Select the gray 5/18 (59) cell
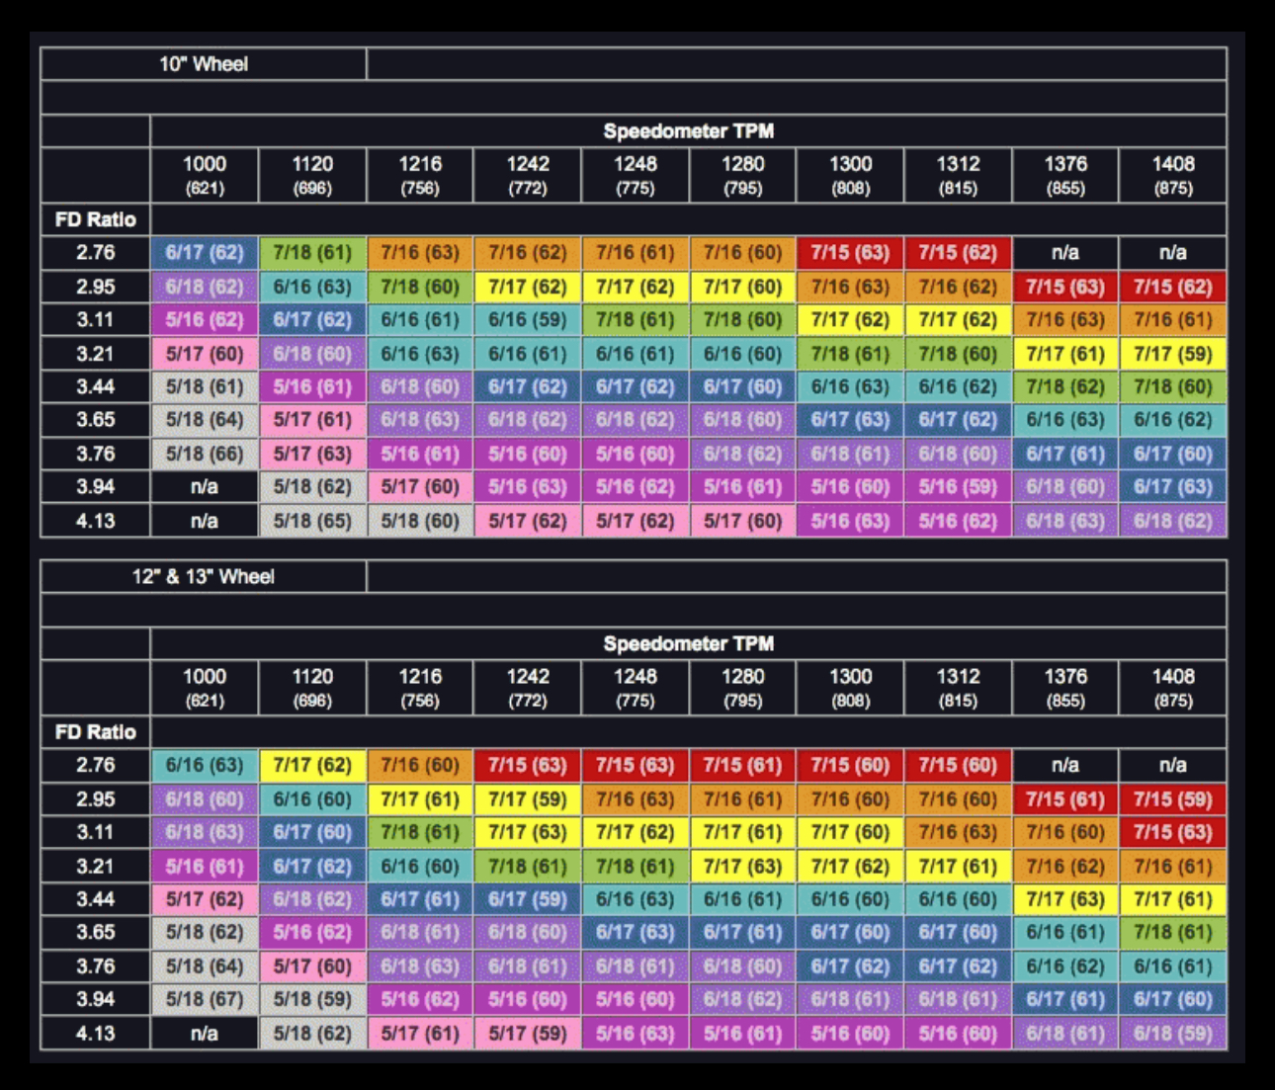The height and width of the screenshot is (1090, 1275). click(x=312, y=999)
